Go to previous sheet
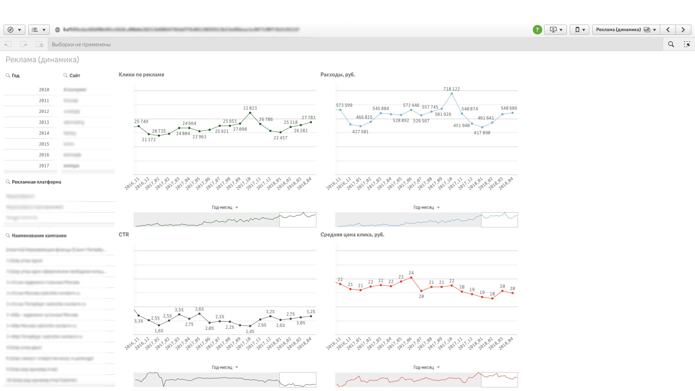695x391 pixels. [668, 30]
